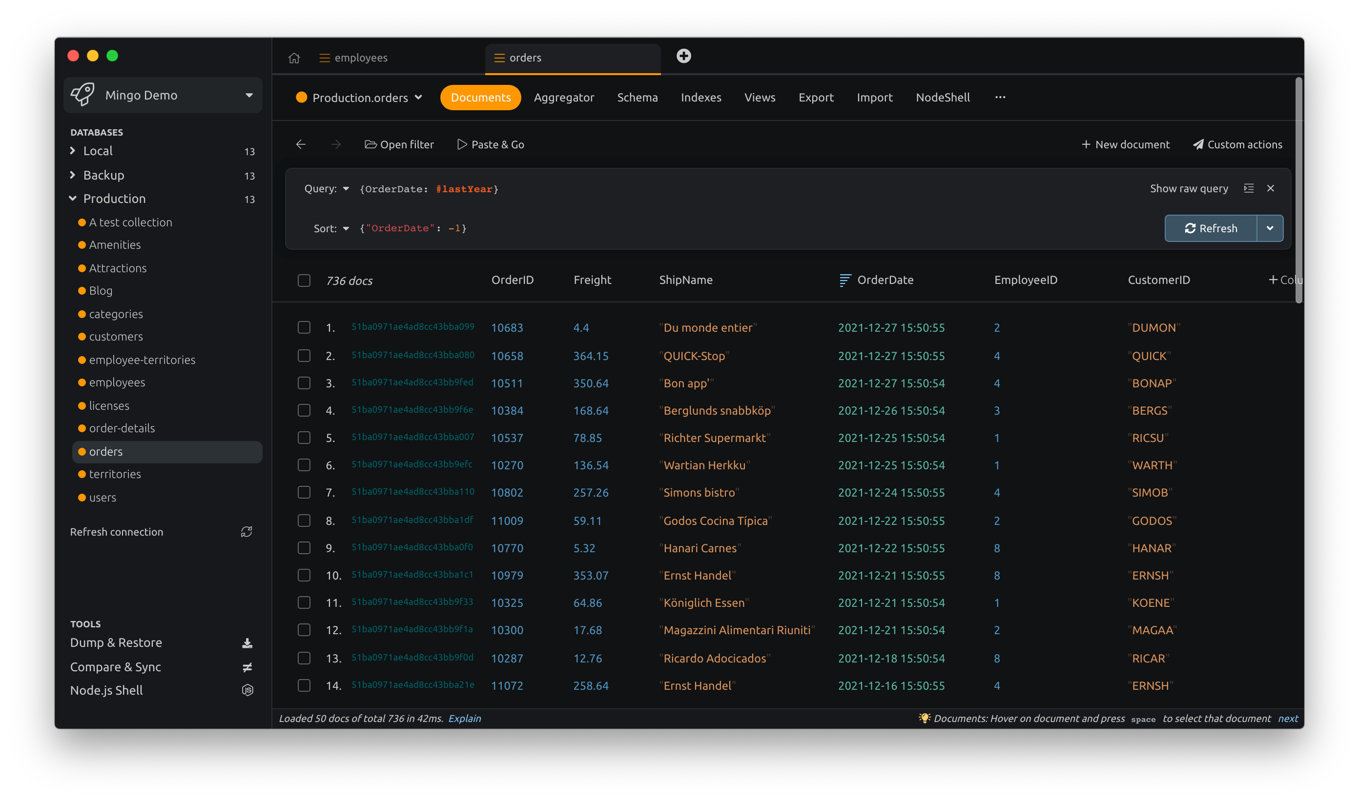Check the row 9 Hanari Carnes checkbox
Screen dimensions: 1359x801
point(304,547)
